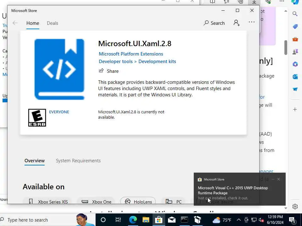
Task: Click the Microsoft Store taskbar icon
Action: (x=159, y=220)
